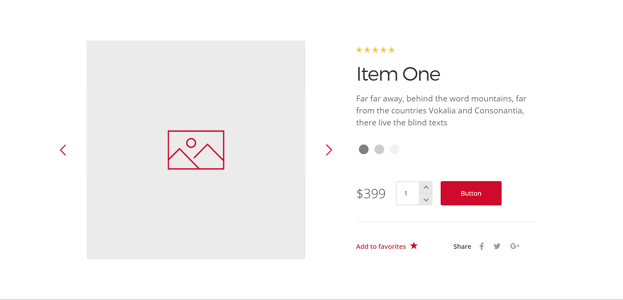Screen dimensions: 623x300
Task: Rate five stars using last star
Action: click(391, 50)
